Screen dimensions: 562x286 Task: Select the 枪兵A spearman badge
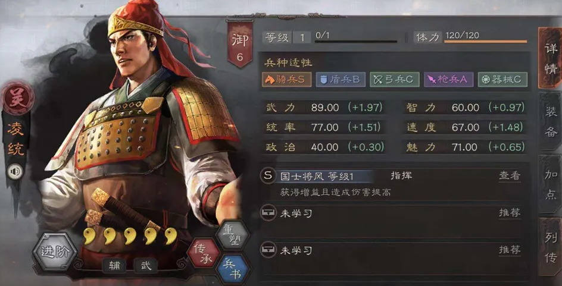(448, 80)
